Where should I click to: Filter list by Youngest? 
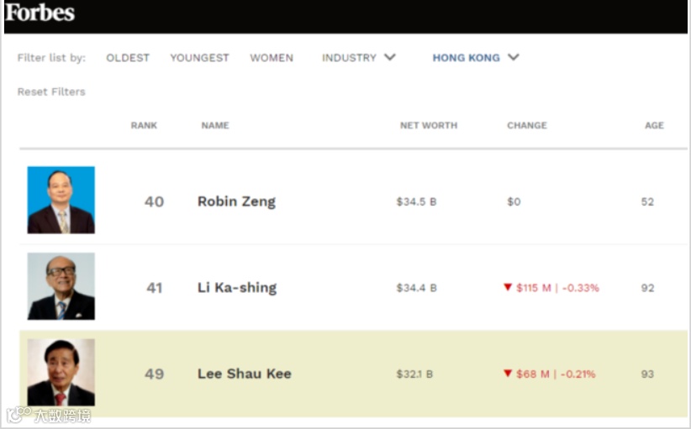[x=199, y=58]
